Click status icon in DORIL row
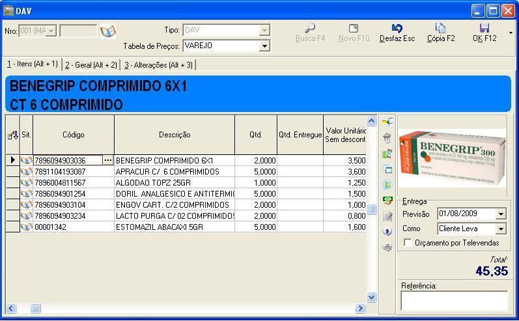 27,193
